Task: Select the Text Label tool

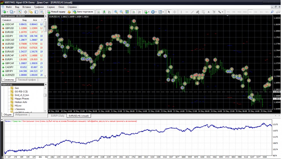Action: point(214,12)
